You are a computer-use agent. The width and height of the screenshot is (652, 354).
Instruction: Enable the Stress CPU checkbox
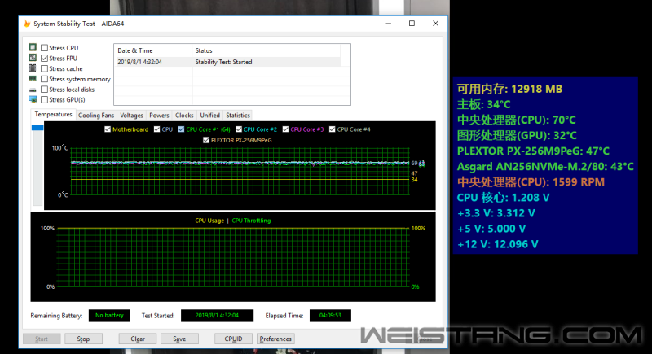coord(44,48)
